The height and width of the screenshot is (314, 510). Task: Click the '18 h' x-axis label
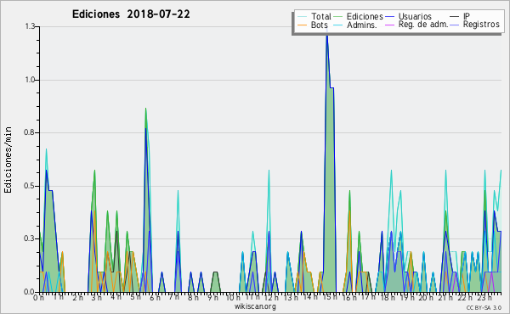point(388,297)
